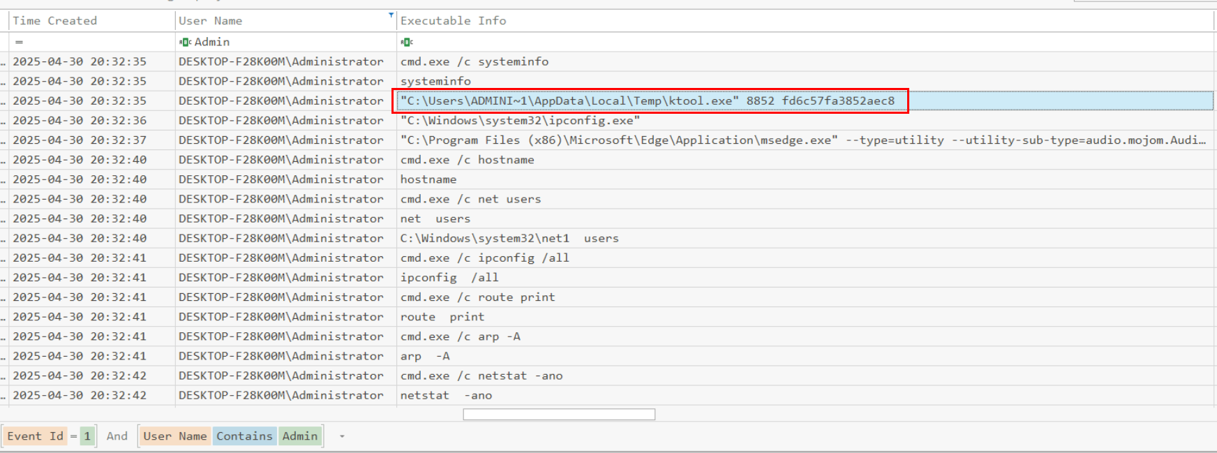Click the Event Id value 1 in the filter bar
1217x453 pixels.
click(87, 436)
